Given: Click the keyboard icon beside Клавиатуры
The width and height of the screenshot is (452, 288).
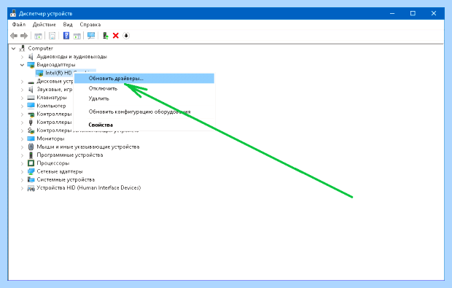Looking at the screenshot, I should pos(31,98).
